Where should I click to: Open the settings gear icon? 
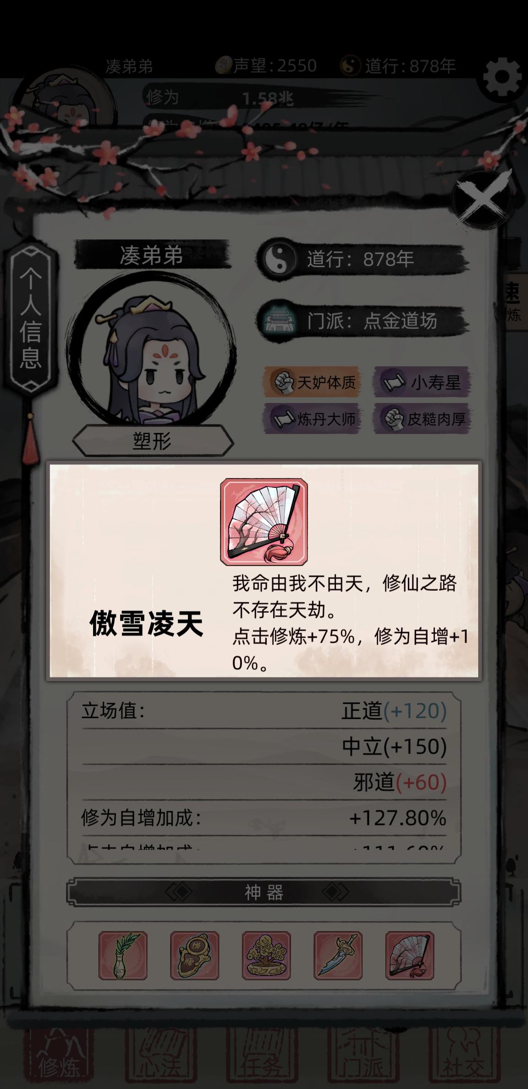[x=502, y=77]
